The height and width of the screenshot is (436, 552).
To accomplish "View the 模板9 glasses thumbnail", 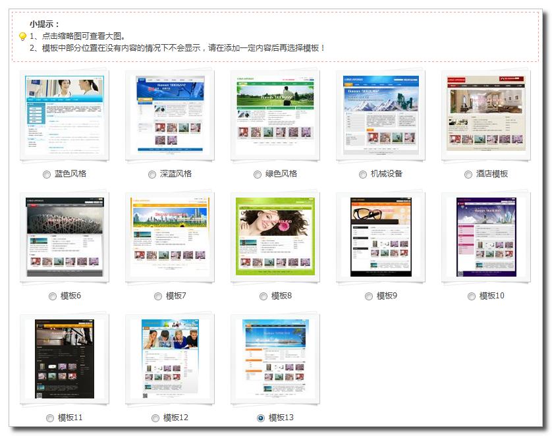I will 381,237.
